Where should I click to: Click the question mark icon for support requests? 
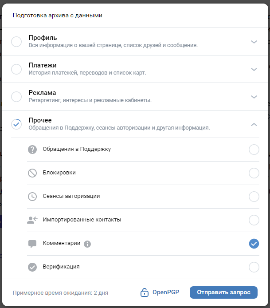point(32,150)
